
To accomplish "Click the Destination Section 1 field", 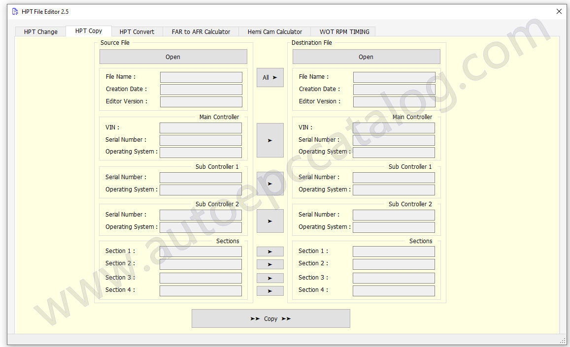I will [x=394, y=252].
